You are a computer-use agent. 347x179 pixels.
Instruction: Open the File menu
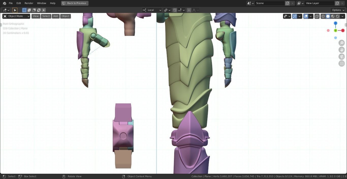[x=11, y=3]
